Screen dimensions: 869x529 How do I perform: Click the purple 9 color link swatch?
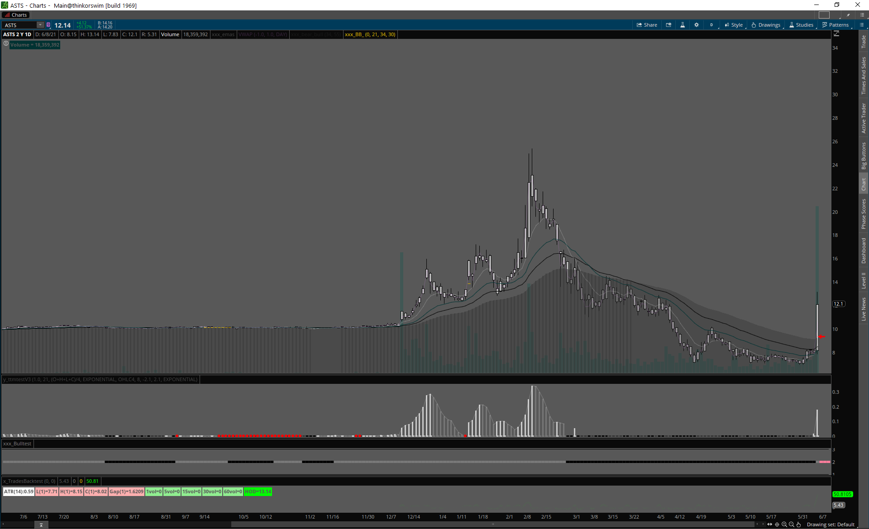(x=48, y=25)
